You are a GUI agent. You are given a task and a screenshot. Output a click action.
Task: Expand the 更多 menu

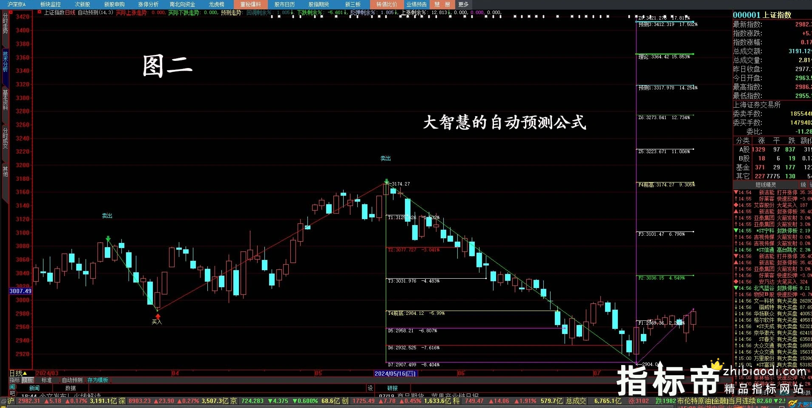click(x=463, y=4)
